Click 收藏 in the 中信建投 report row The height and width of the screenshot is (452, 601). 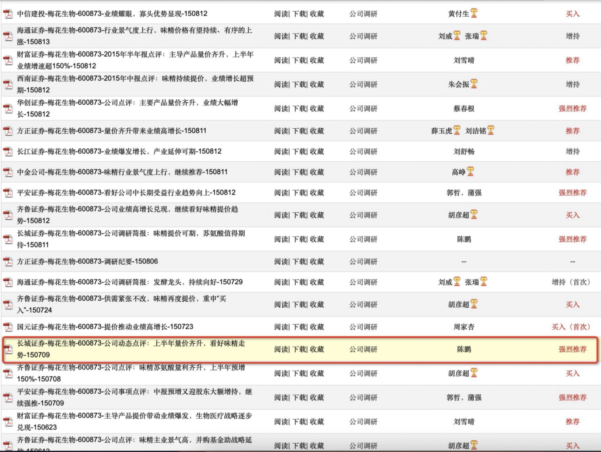click(x=317, y=14)
